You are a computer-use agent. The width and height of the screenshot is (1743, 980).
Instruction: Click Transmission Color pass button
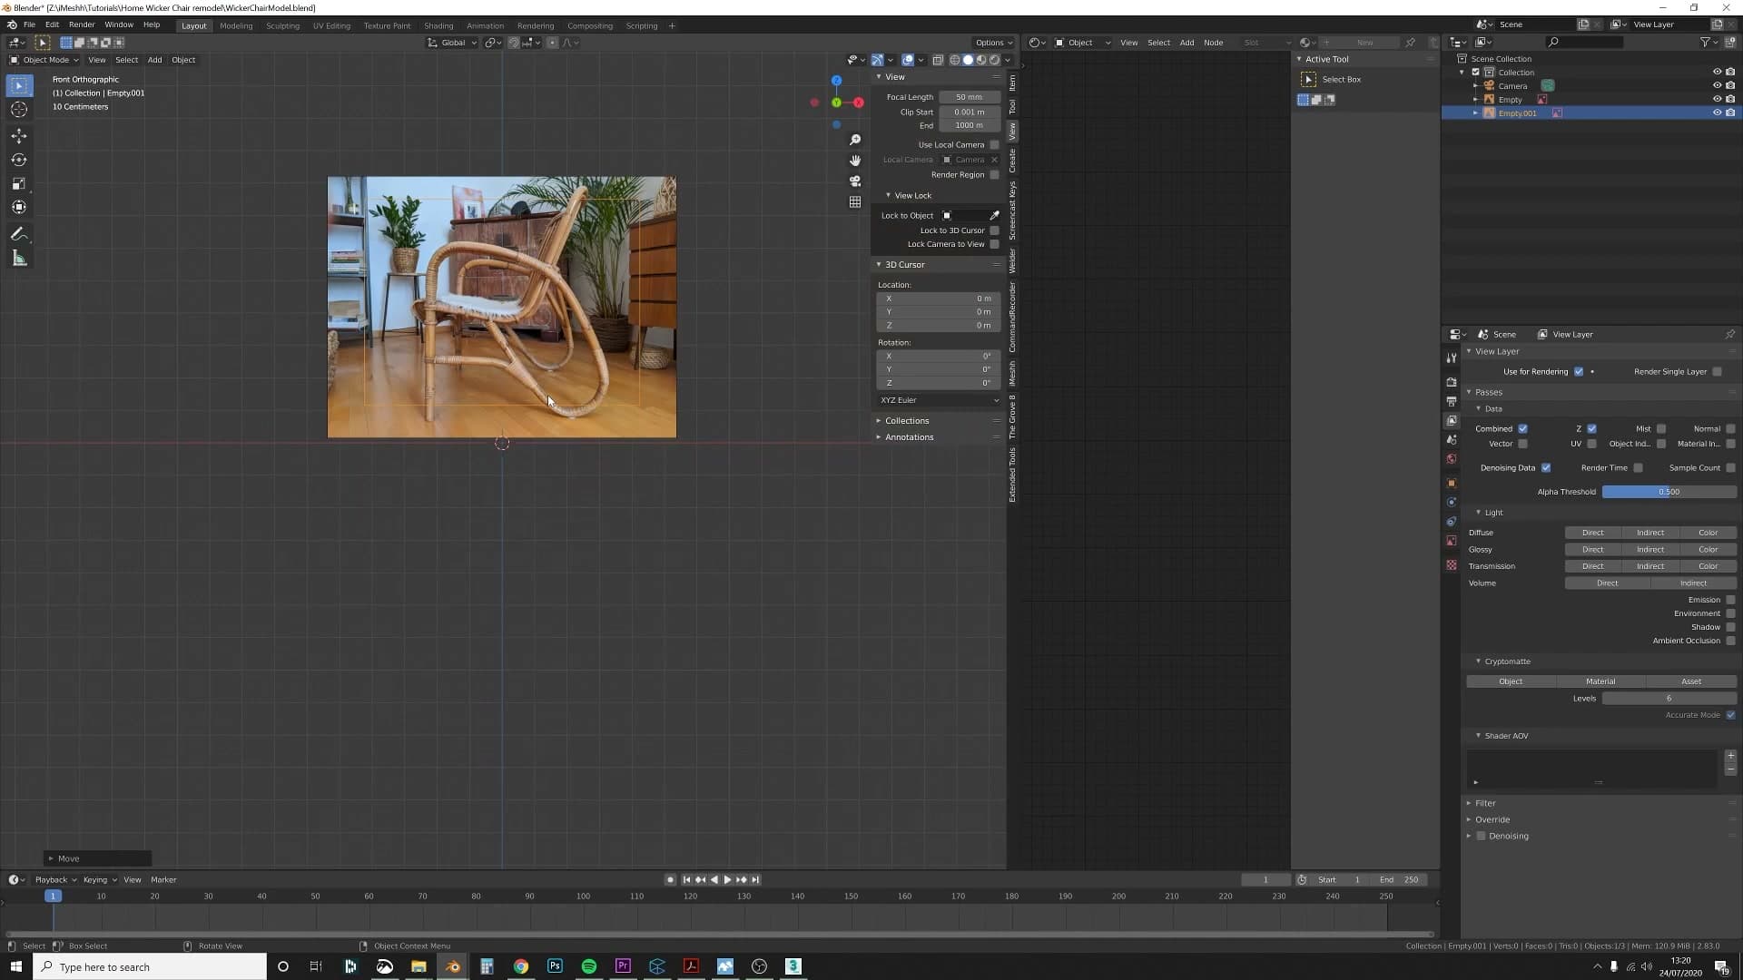[x=1708, y=566]
